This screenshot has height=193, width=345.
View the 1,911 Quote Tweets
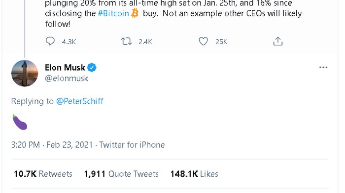(x=121, y=174)
